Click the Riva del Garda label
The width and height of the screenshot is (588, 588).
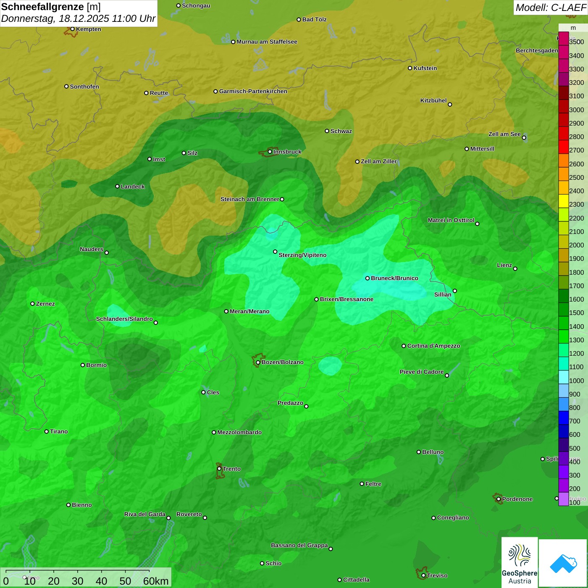coord(145,514)
